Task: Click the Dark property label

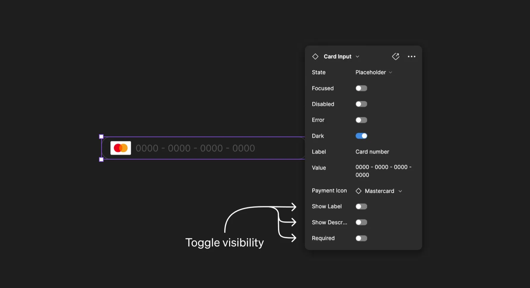Action: coord(318,136)
